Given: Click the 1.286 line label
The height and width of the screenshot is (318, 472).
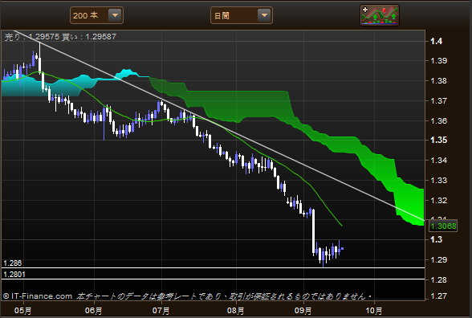Looking at the screenshot, I should 12,263.
